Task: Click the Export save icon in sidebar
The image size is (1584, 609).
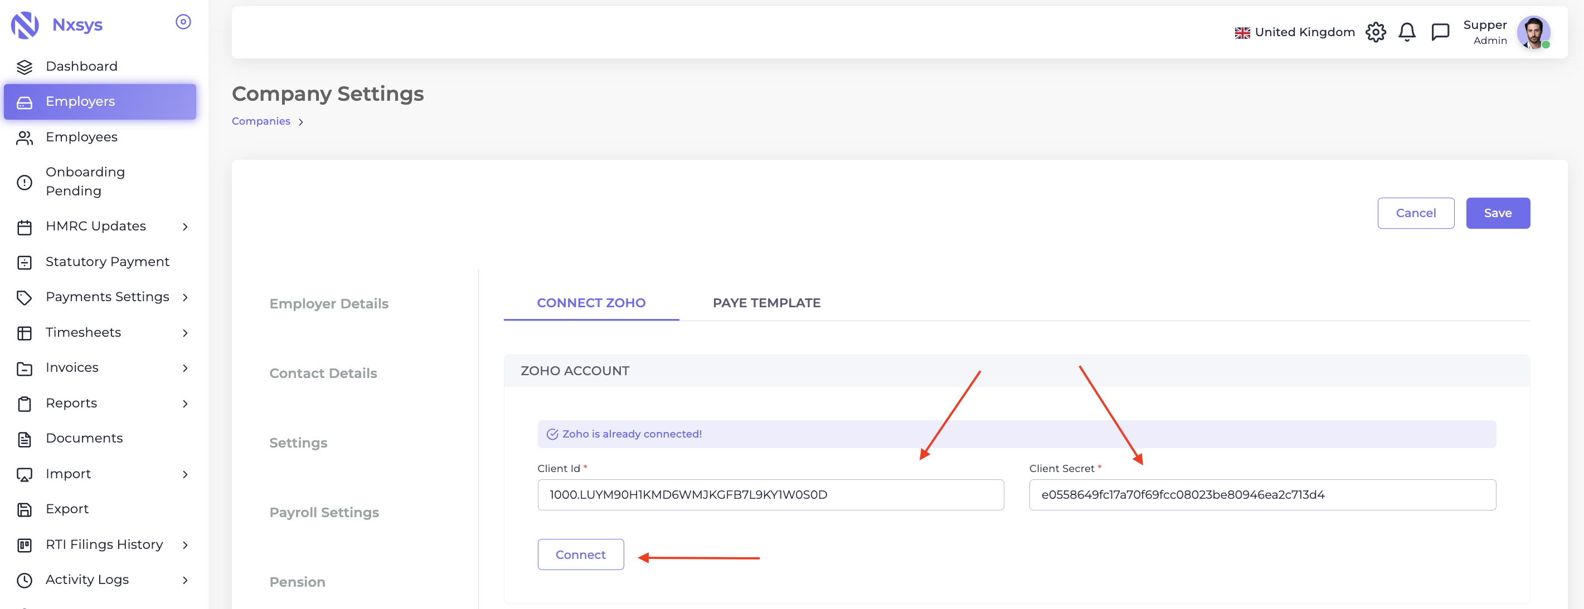Action: tap(25, 509)
